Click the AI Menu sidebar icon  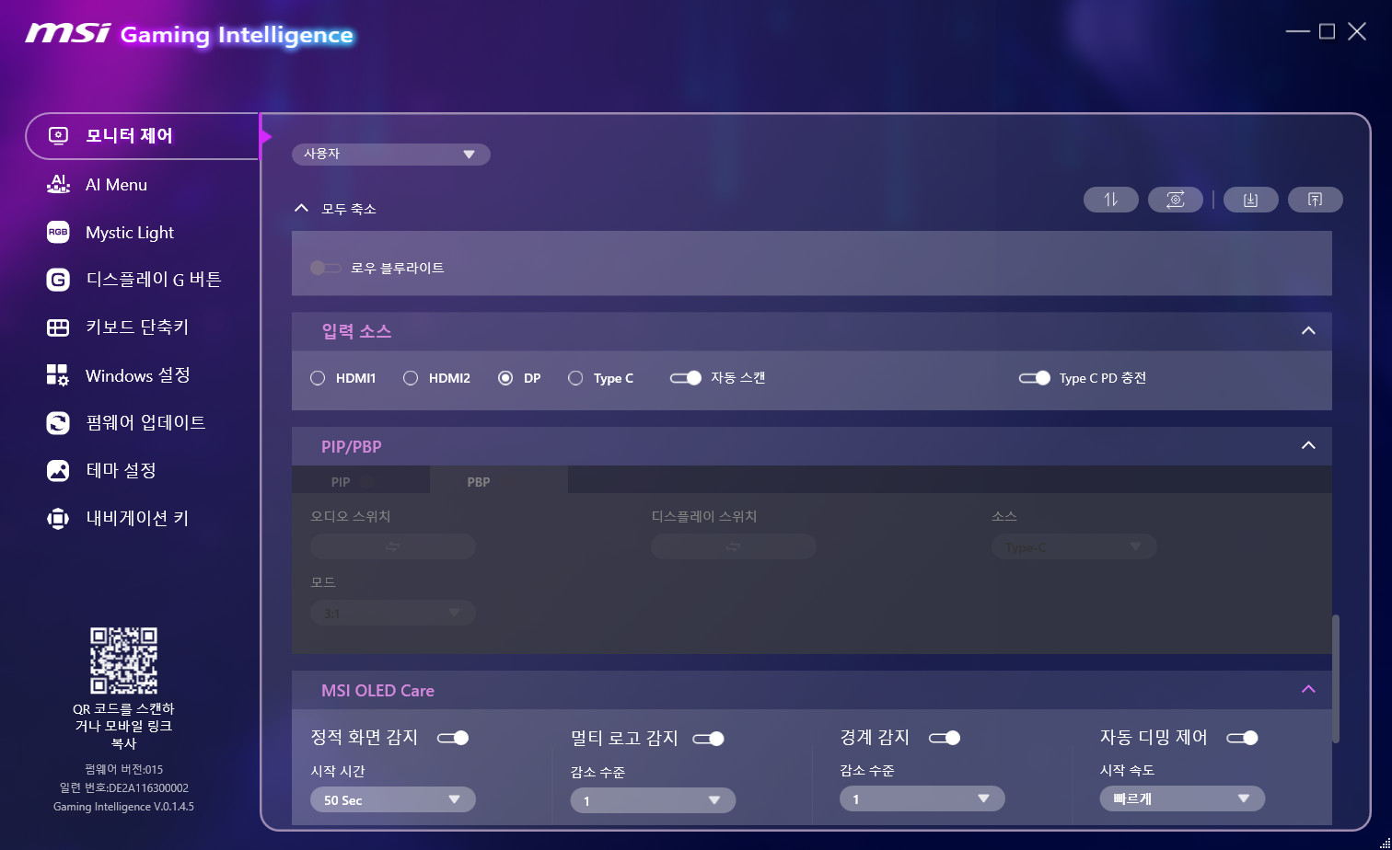[58, 184]
